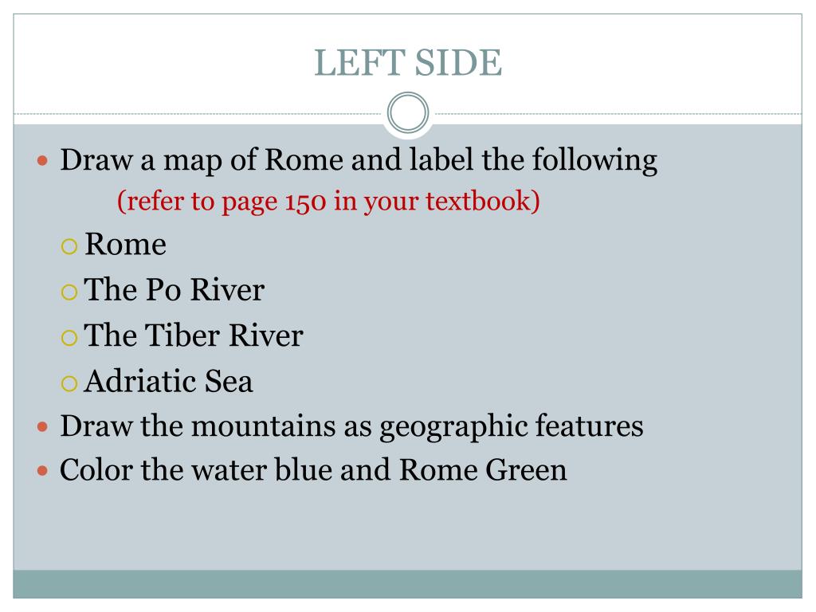Image resolution: width=816 pixels, height=612 pixels.
Task: Select 'The Po River' list item
Action: [175, 289]
